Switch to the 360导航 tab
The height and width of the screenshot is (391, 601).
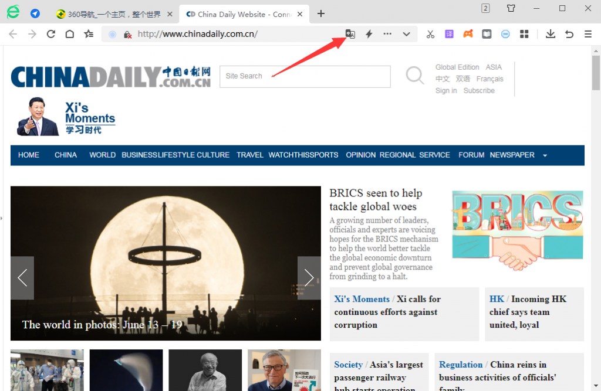pyautogui.click(x=114, y=14)
